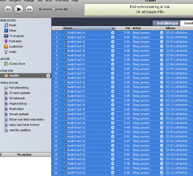Open the Redigera menu

click(x=15, y=1)
